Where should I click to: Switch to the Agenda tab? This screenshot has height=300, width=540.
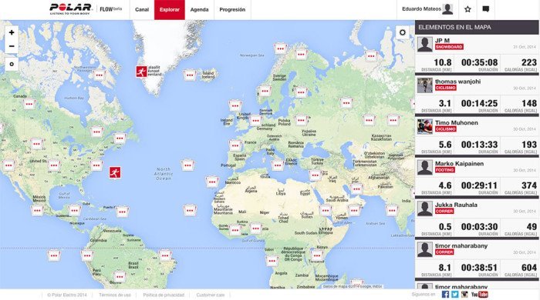tap(199, 9)
